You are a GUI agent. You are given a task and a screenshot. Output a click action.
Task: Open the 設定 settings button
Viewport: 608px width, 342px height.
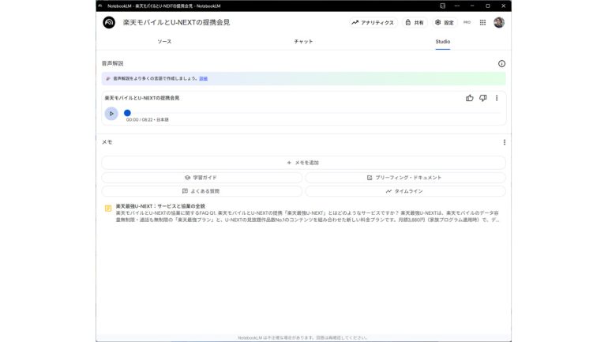click(445, 22)
